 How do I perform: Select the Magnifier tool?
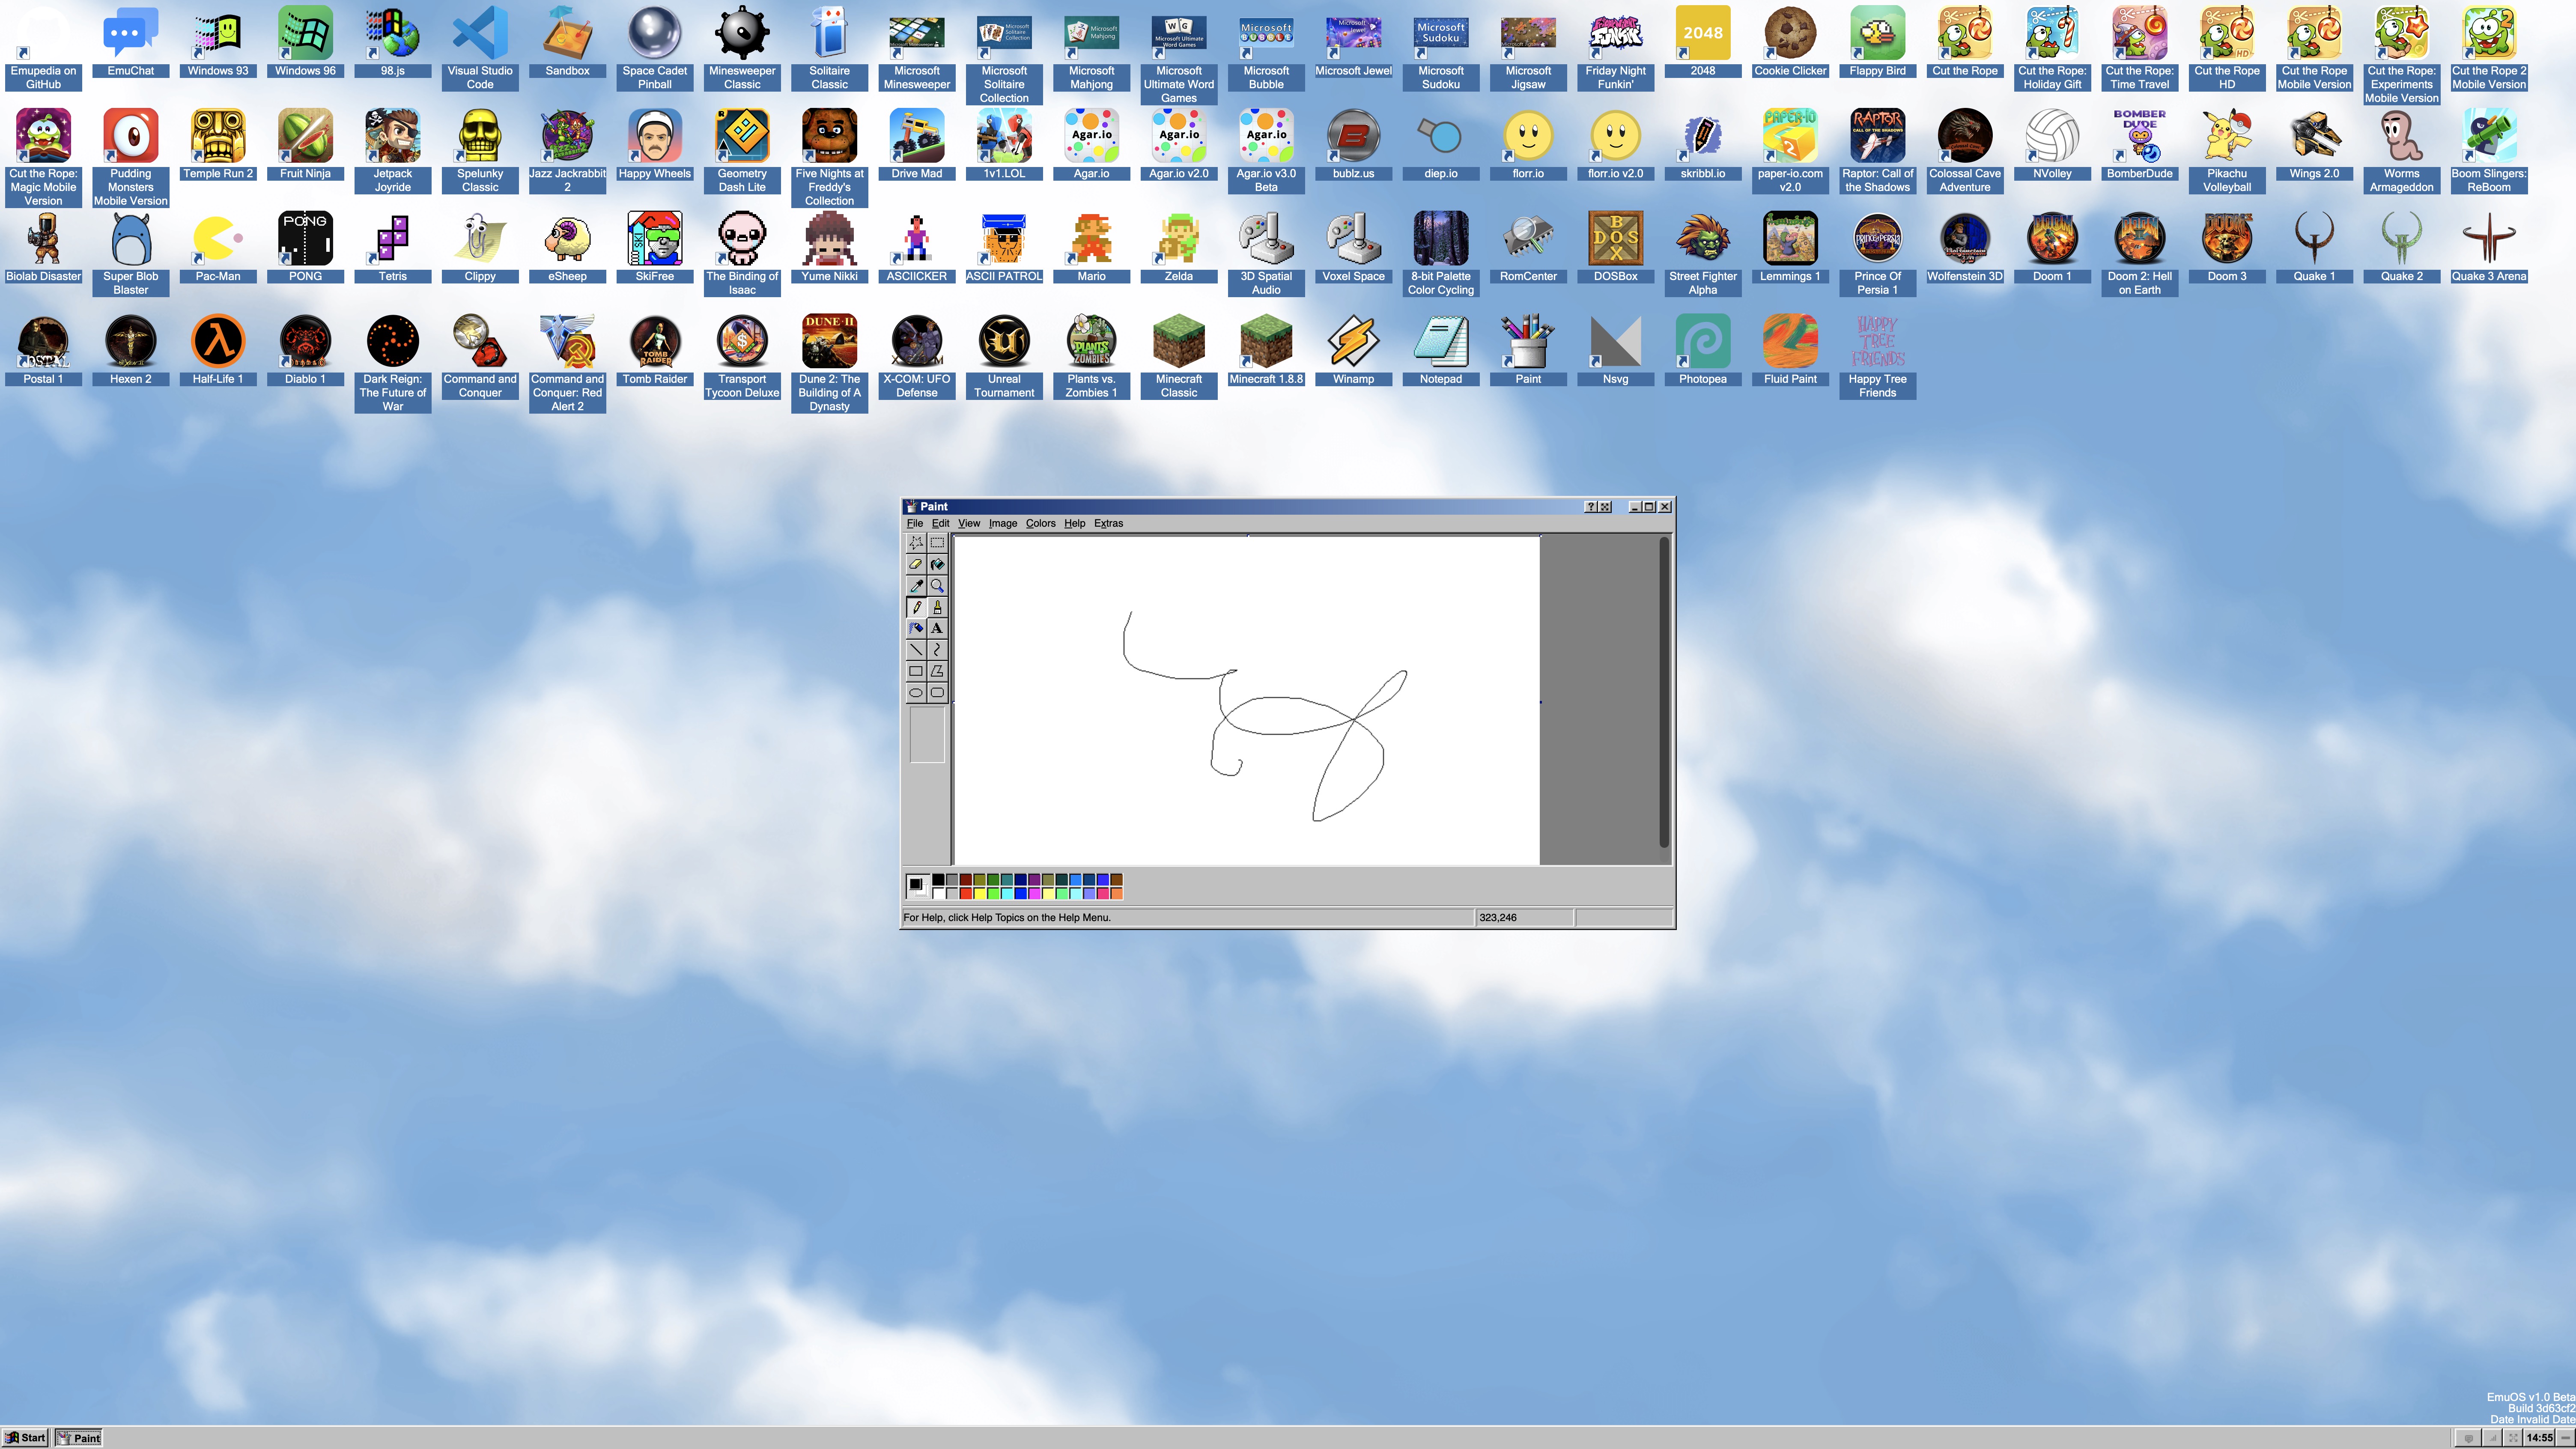click(x=937, y=586)
